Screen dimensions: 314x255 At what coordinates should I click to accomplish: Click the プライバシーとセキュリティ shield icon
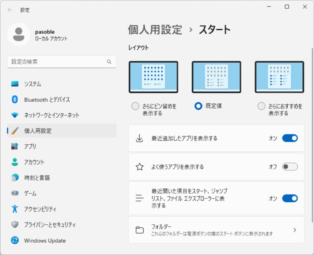[13, 225]
